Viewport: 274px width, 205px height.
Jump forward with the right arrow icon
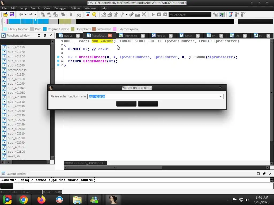point(31,14)
